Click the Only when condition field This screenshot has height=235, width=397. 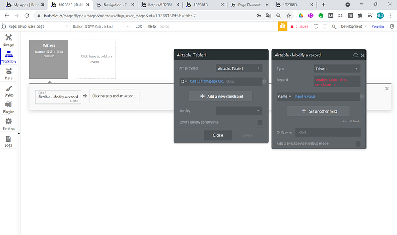329,132
